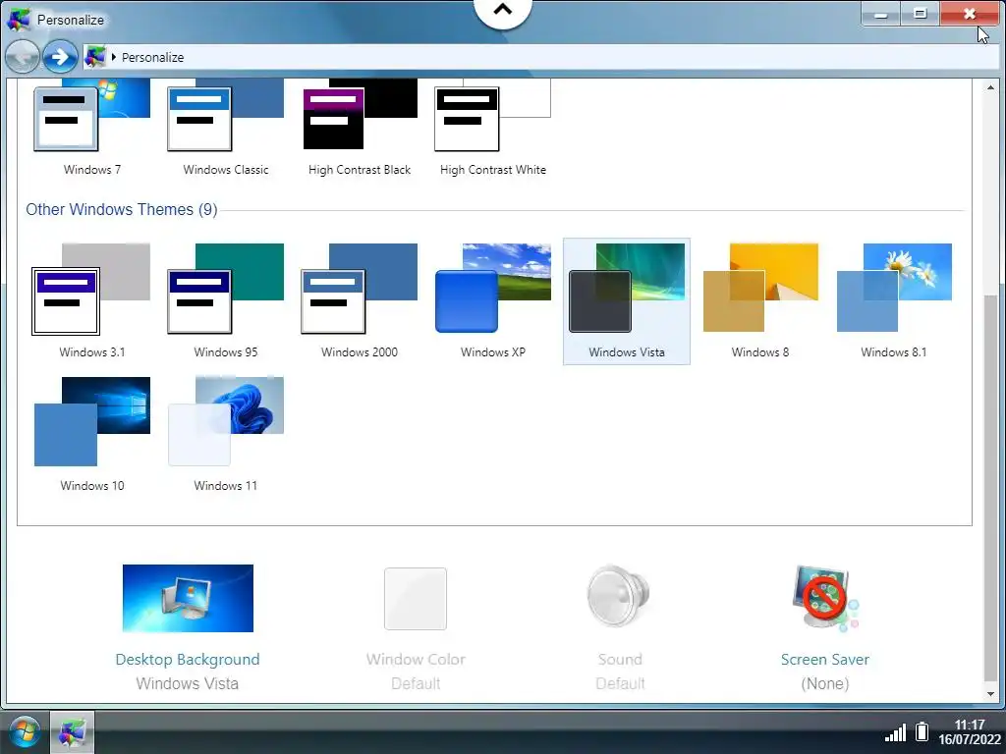Select the Windows 7 theme

[x=91, y=129]
